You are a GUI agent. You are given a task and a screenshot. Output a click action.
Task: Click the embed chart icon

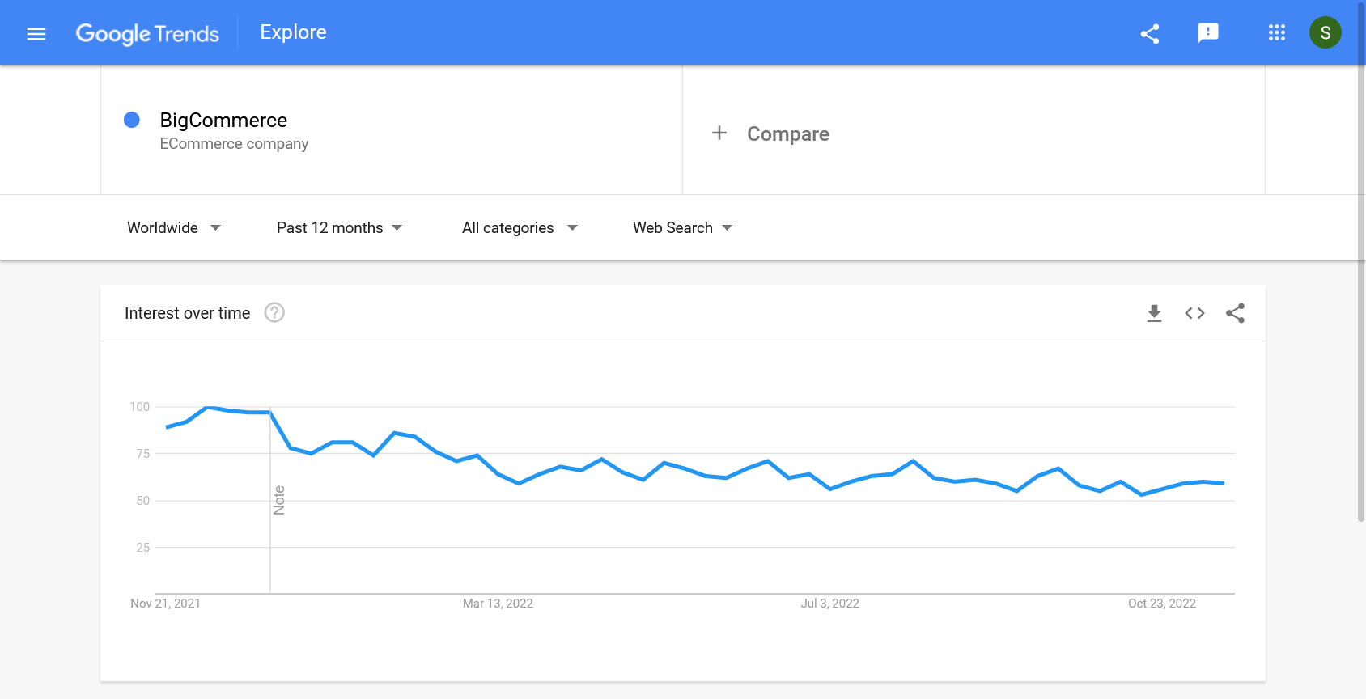[x=1194, y=313]
